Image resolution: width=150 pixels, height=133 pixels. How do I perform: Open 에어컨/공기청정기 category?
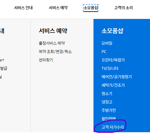coord(116,77)
